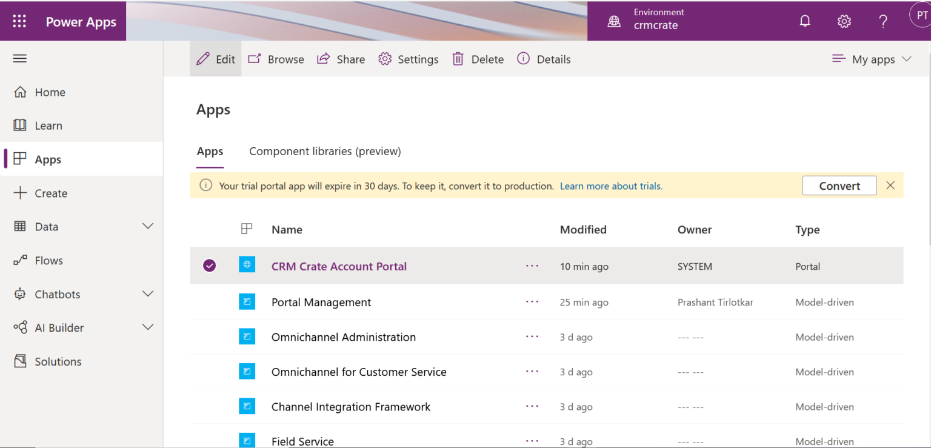Click the Convert button
The height and width of the screenshot is (448, 931).
click(x=839, y=186)
